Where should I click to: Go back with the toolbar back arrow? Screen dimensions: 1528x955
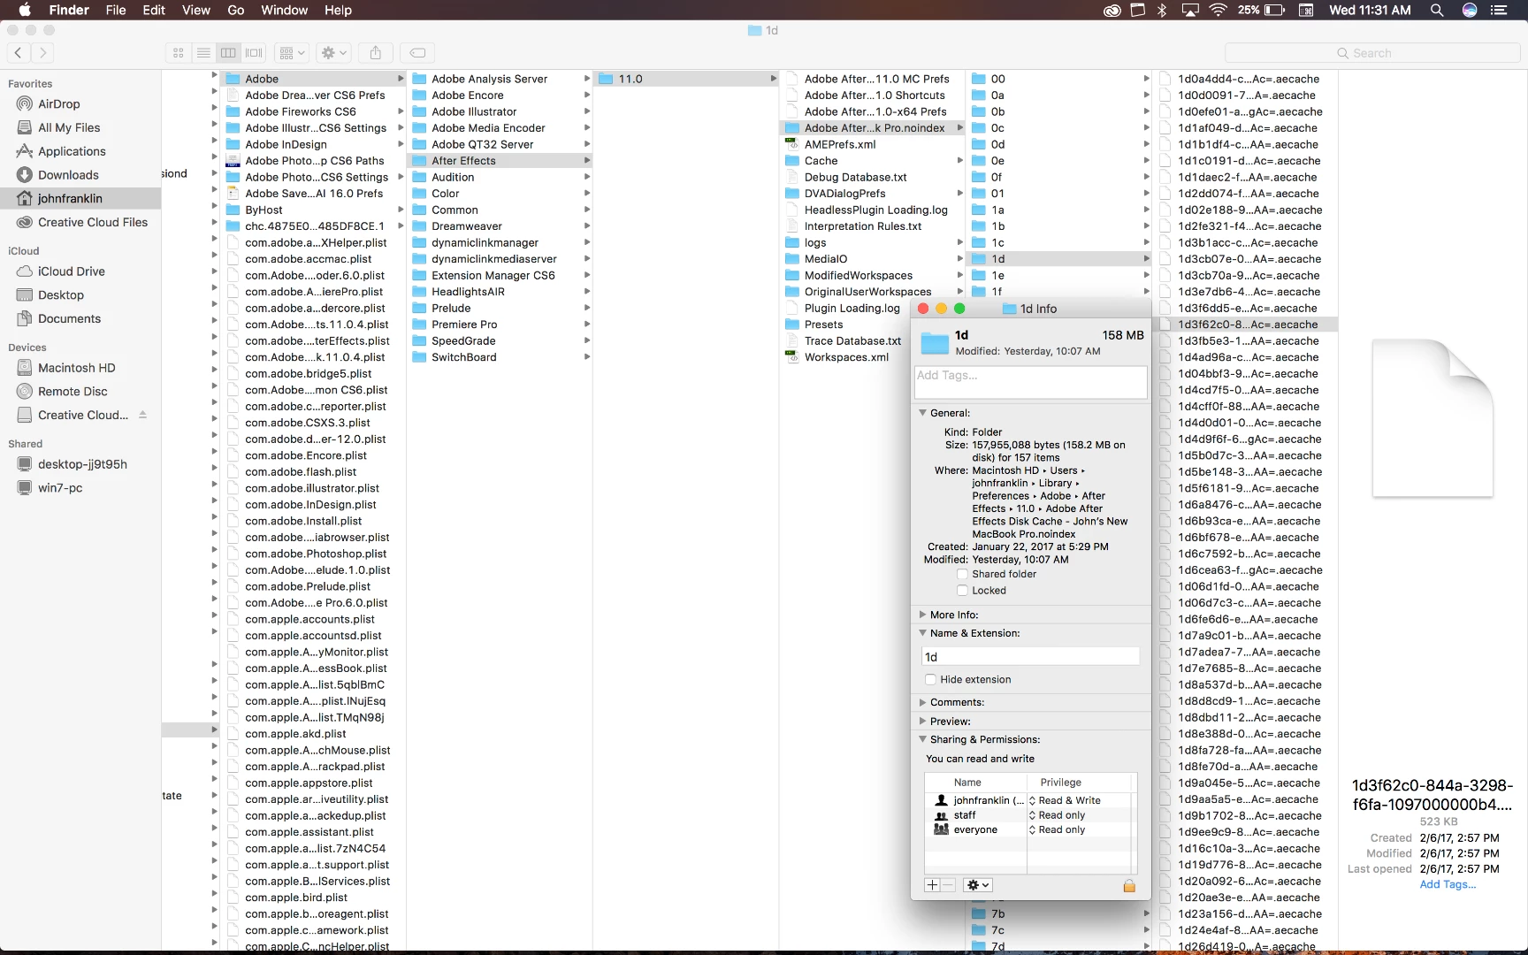click(19, 53)
